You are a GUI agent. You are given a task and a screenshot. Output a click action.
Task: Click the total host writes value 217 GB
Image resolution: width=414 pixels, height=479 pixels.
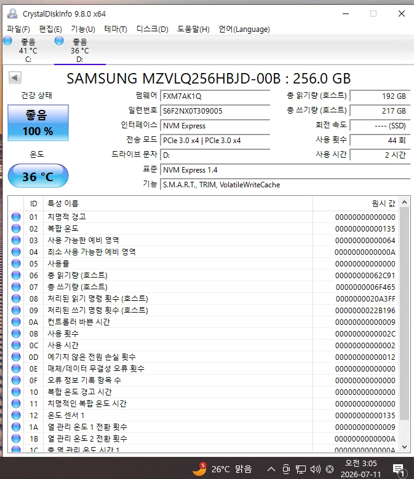coord(380,111)
